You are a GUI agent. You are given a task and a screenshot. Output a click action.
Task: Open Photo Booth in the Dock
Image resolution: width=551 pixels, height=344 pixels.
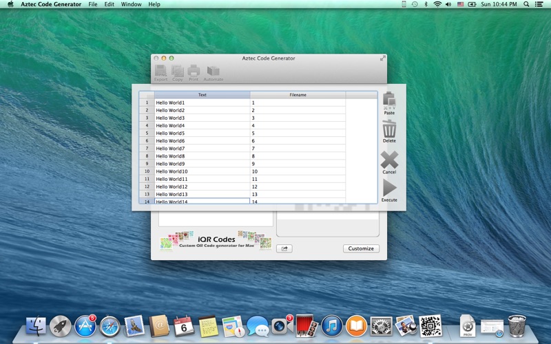click(x=306, y=326)
